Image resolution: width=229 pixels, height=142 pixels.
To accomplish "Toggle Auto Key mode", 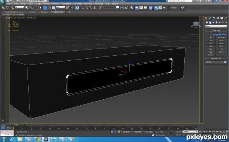I will pyautogui.click(x=178, y=132).
